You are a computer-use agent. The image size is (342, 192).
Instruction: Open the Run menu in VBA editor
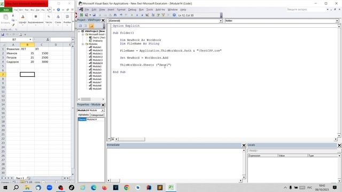141,10
